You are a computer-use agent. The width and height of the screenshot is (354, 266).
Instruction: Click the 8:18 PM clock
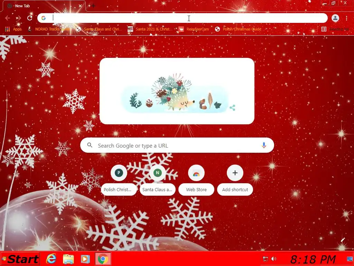[313, 259]
